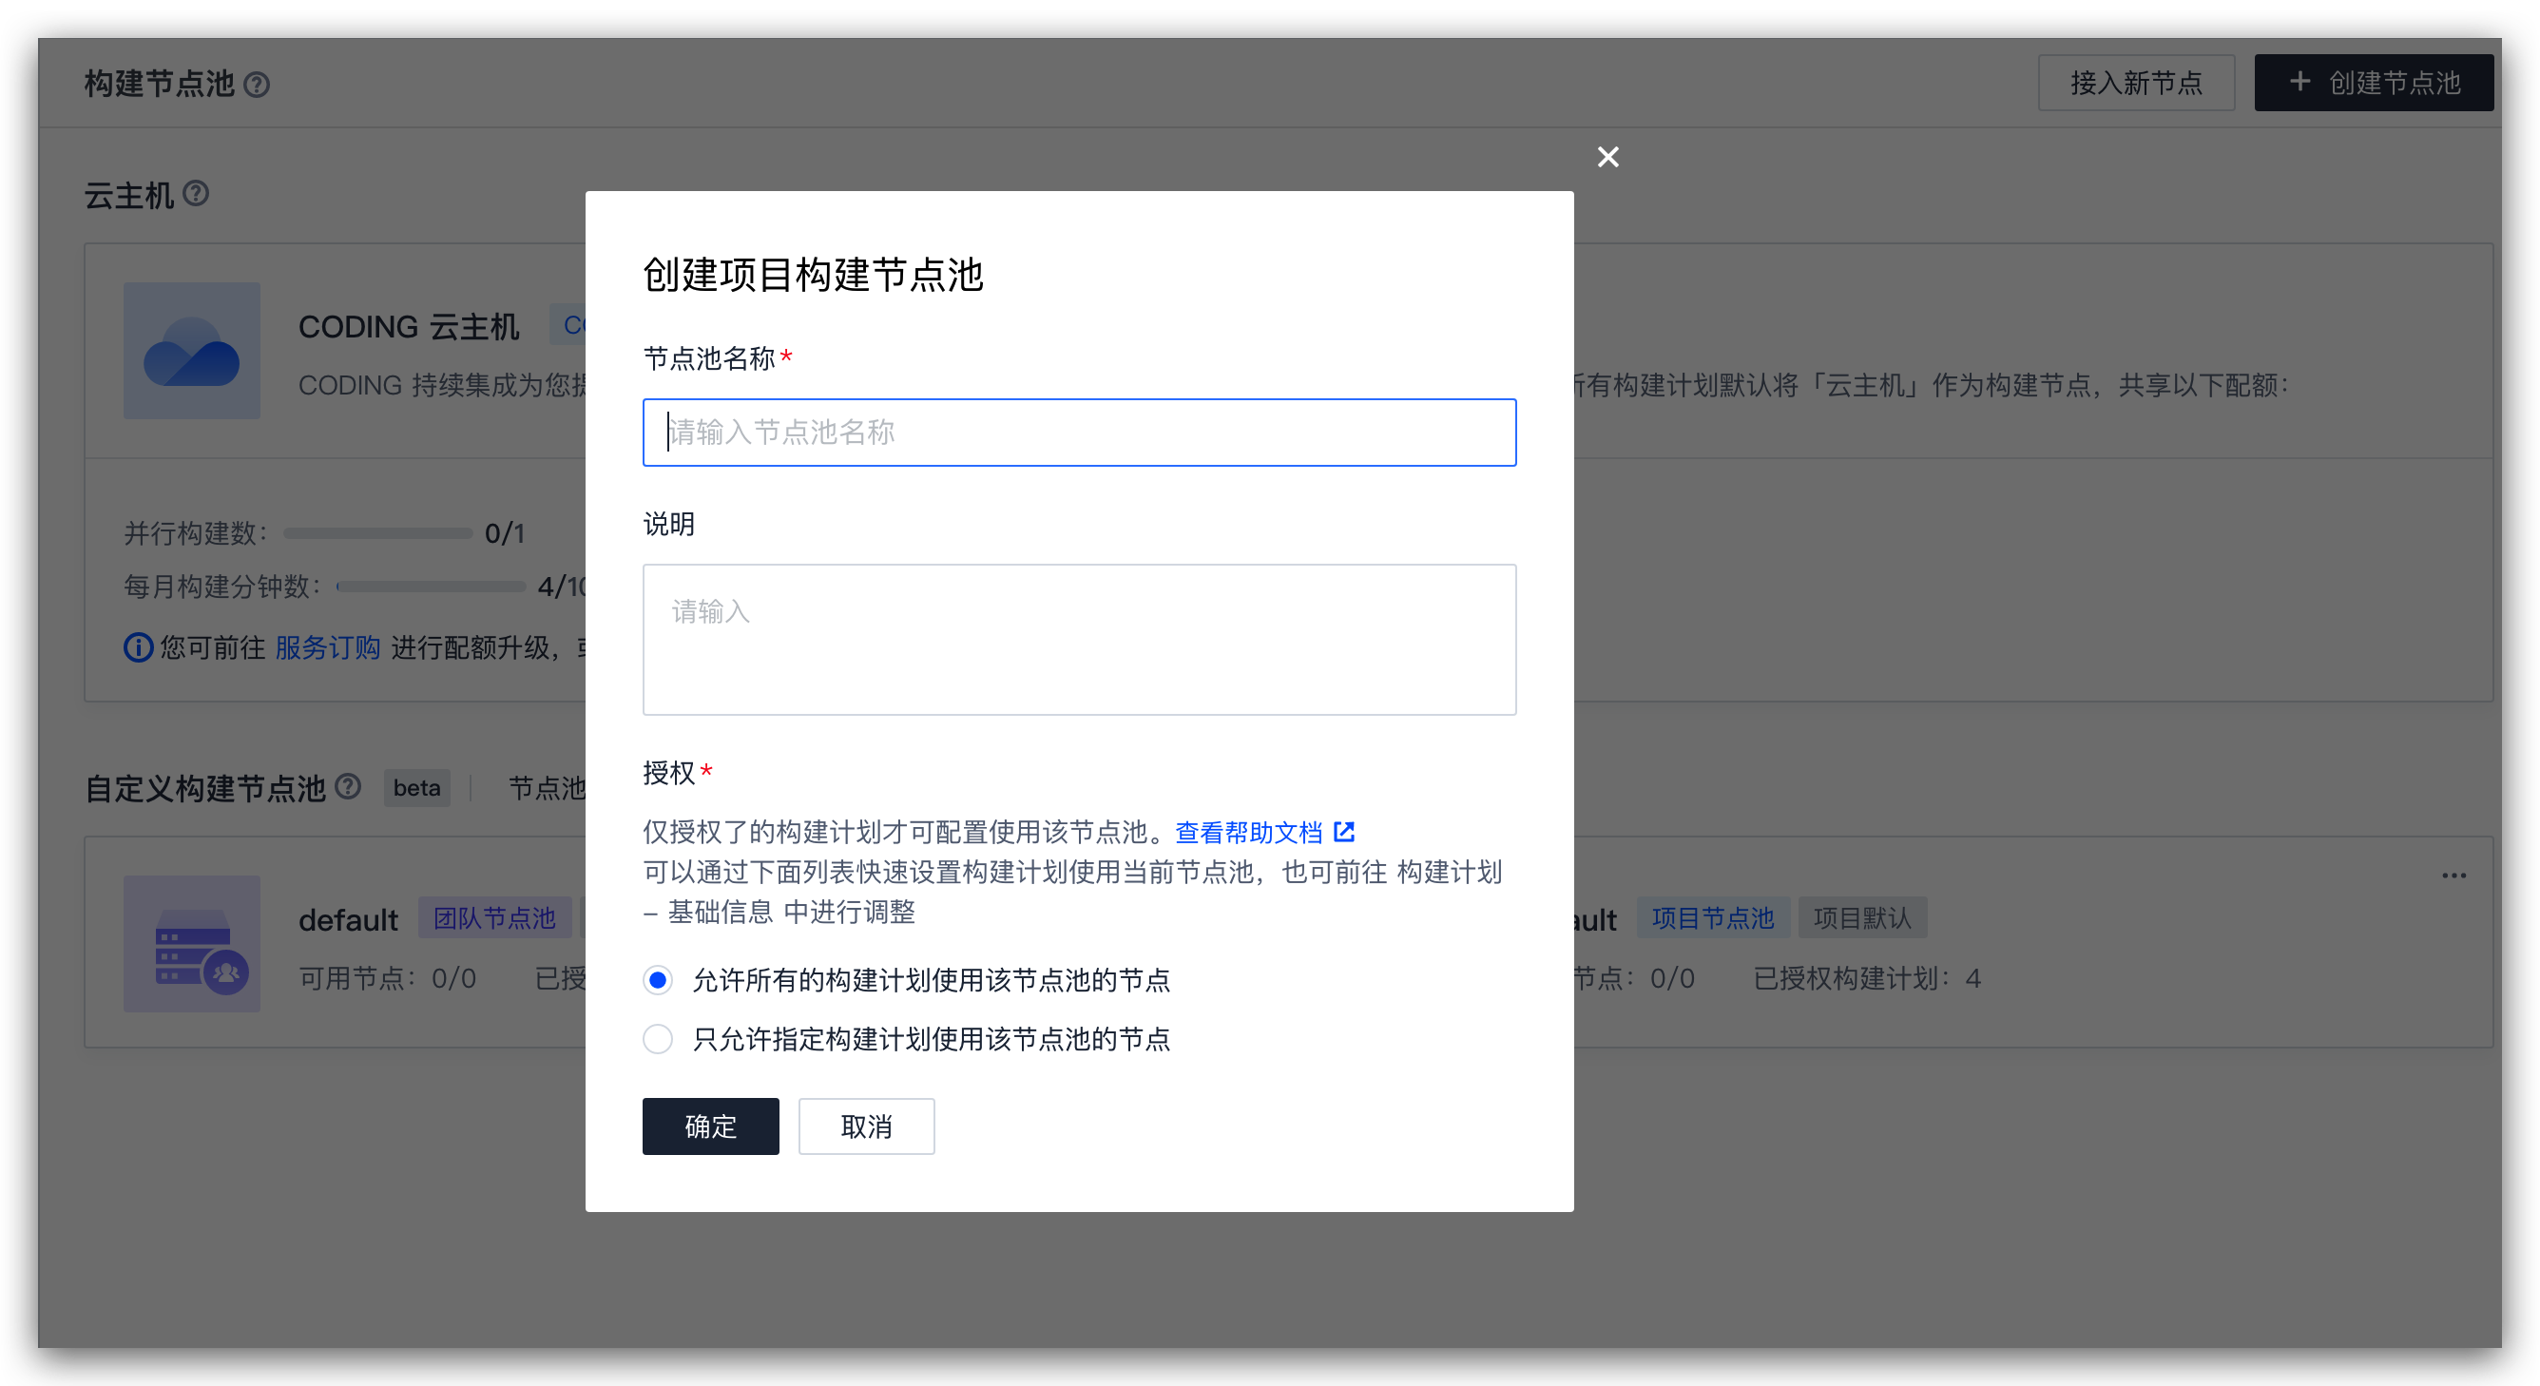Click external link icon after 查看帮助文档
This screenshot has height=1386, width=2540.
click(x=1344, y=832)
